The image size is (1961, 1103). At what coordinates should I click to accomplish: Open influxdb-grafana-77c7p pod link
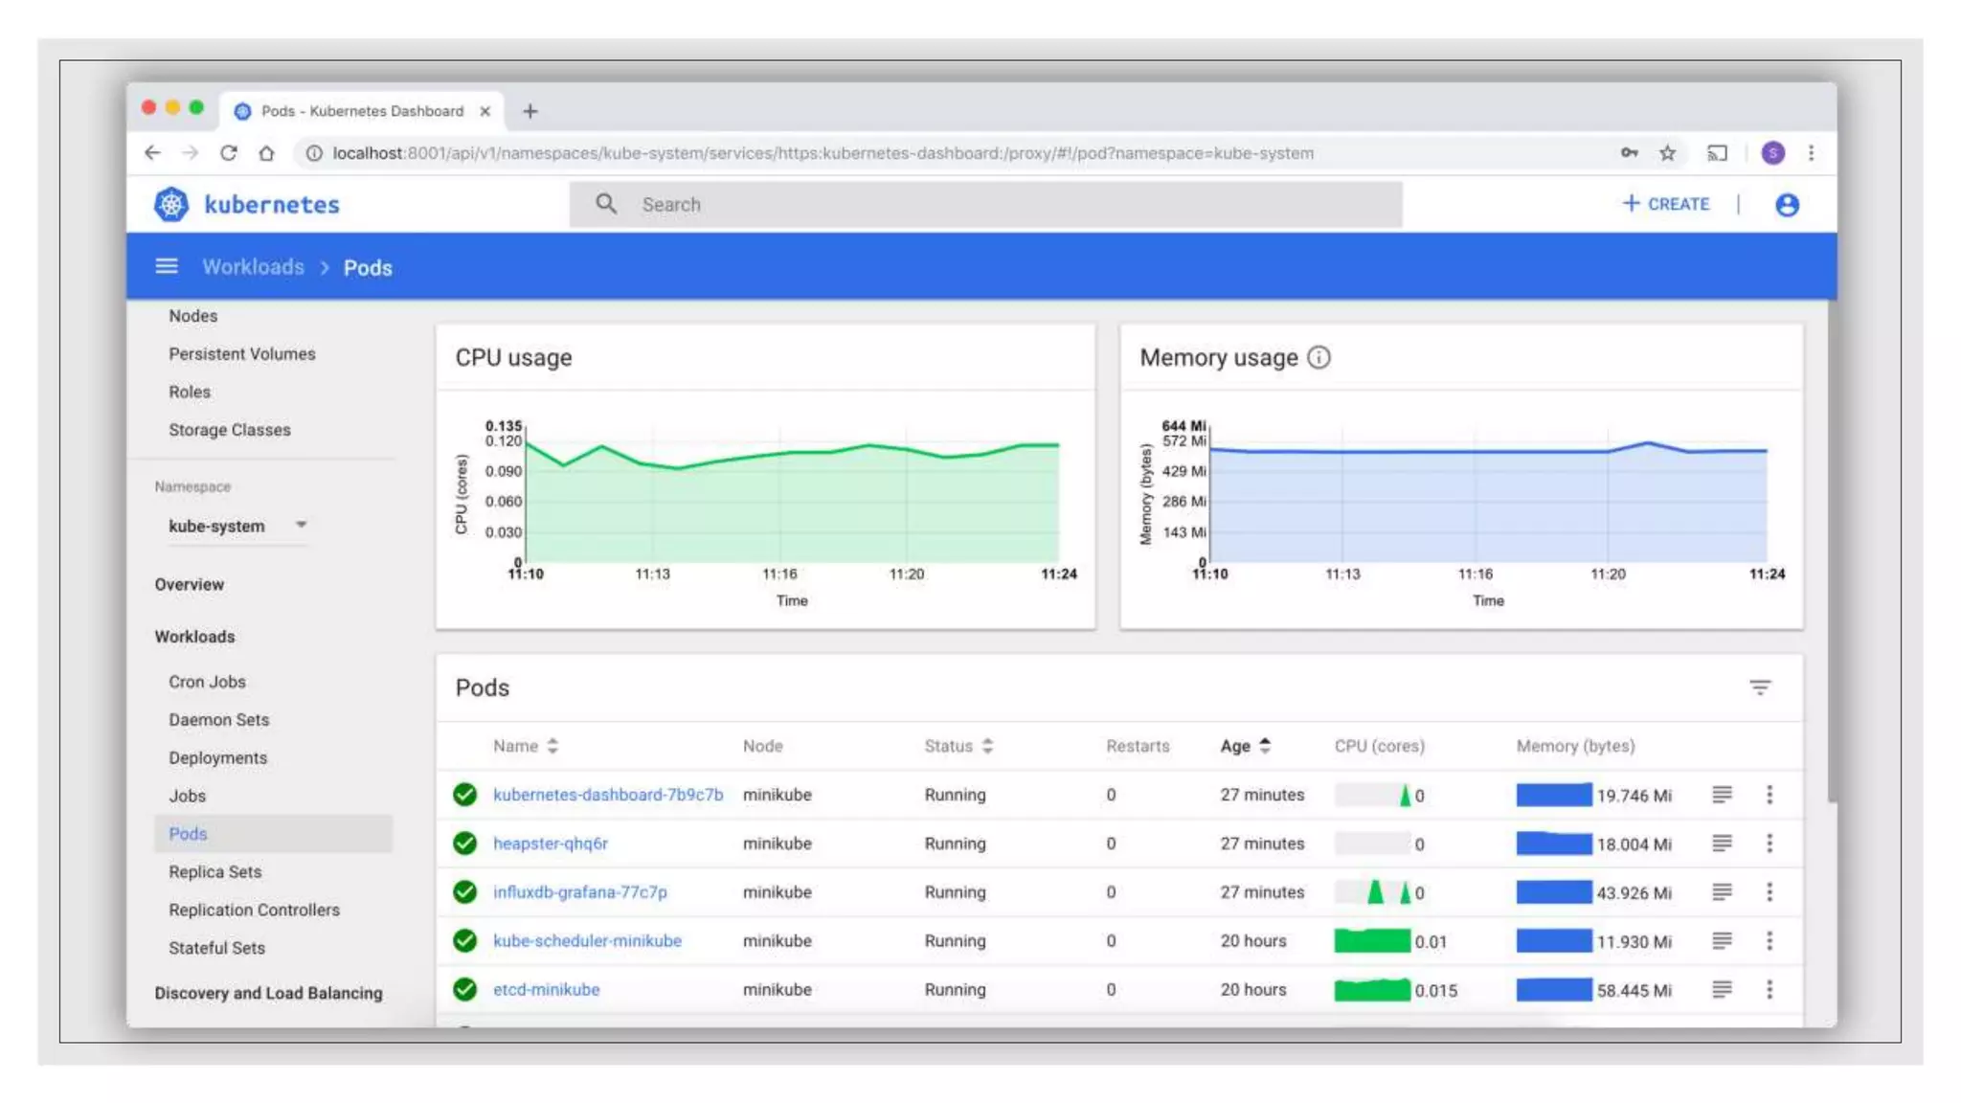579,892
